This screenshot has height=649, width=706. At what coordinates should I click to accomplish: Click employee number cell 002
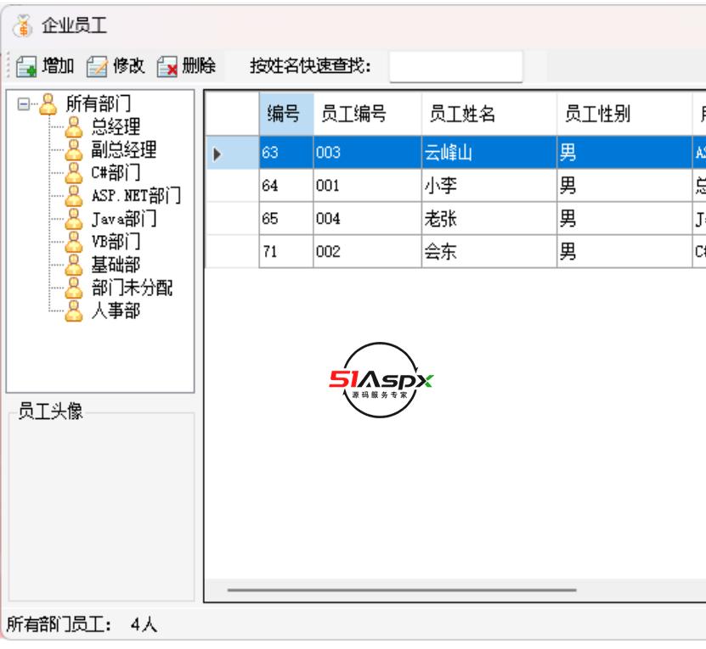pyautogui.click(x=367, y=251)
